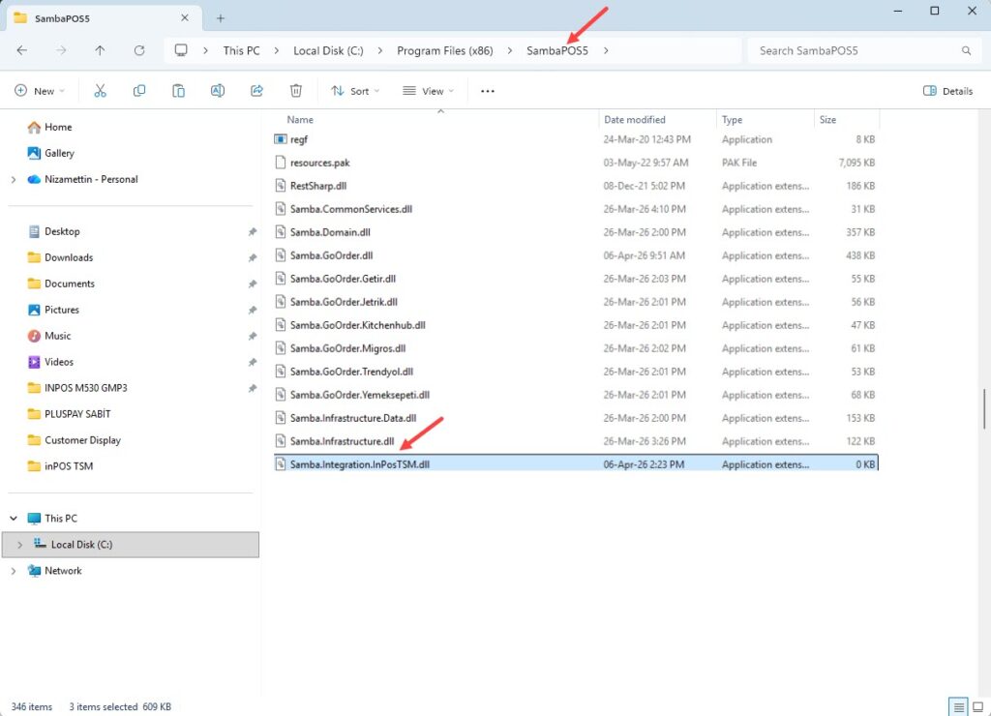Click the Share icon in toolbar

point(256,91)
